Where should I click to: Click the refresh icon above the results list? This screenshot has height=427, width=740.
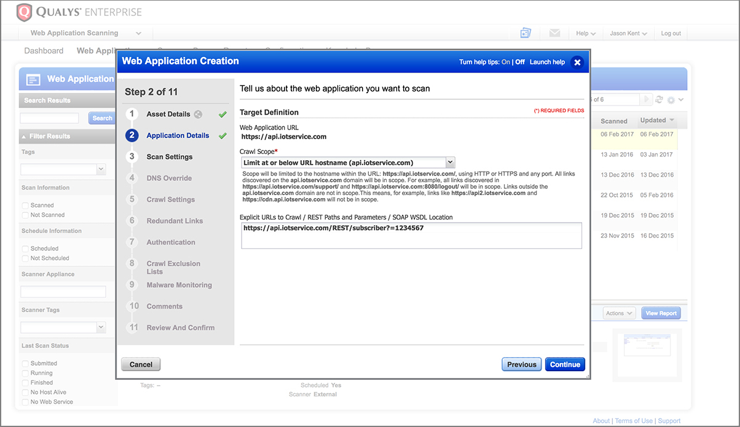pyautogui.click(x=659, y=99)
